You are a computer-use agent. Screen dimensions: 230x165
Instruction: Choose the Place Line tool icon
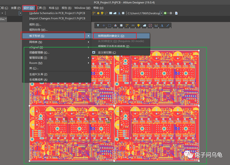coord(168,26)
